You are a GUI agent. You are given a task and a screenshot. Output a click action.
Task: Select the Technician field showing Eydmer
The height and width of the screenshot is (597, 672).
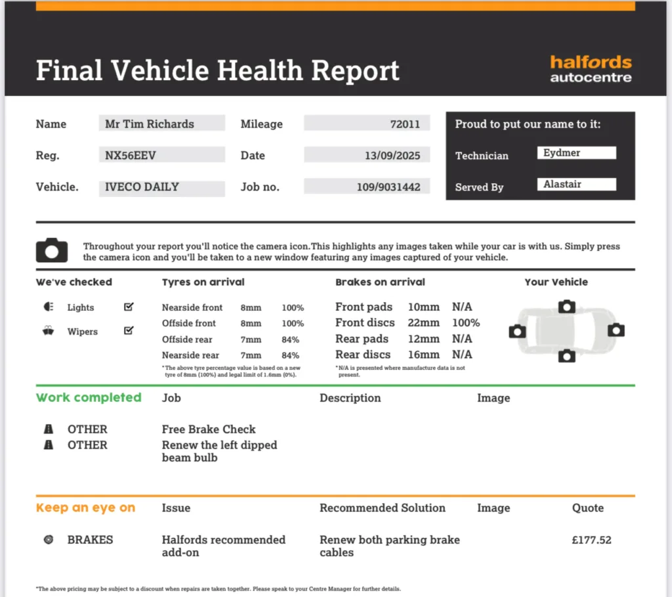click(576, 152)
